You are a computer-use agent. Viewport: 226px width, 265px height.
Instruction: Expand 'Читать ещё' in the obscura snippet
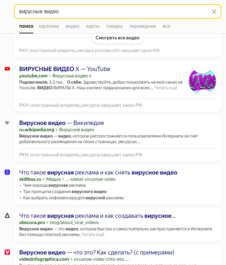point(93,235)
